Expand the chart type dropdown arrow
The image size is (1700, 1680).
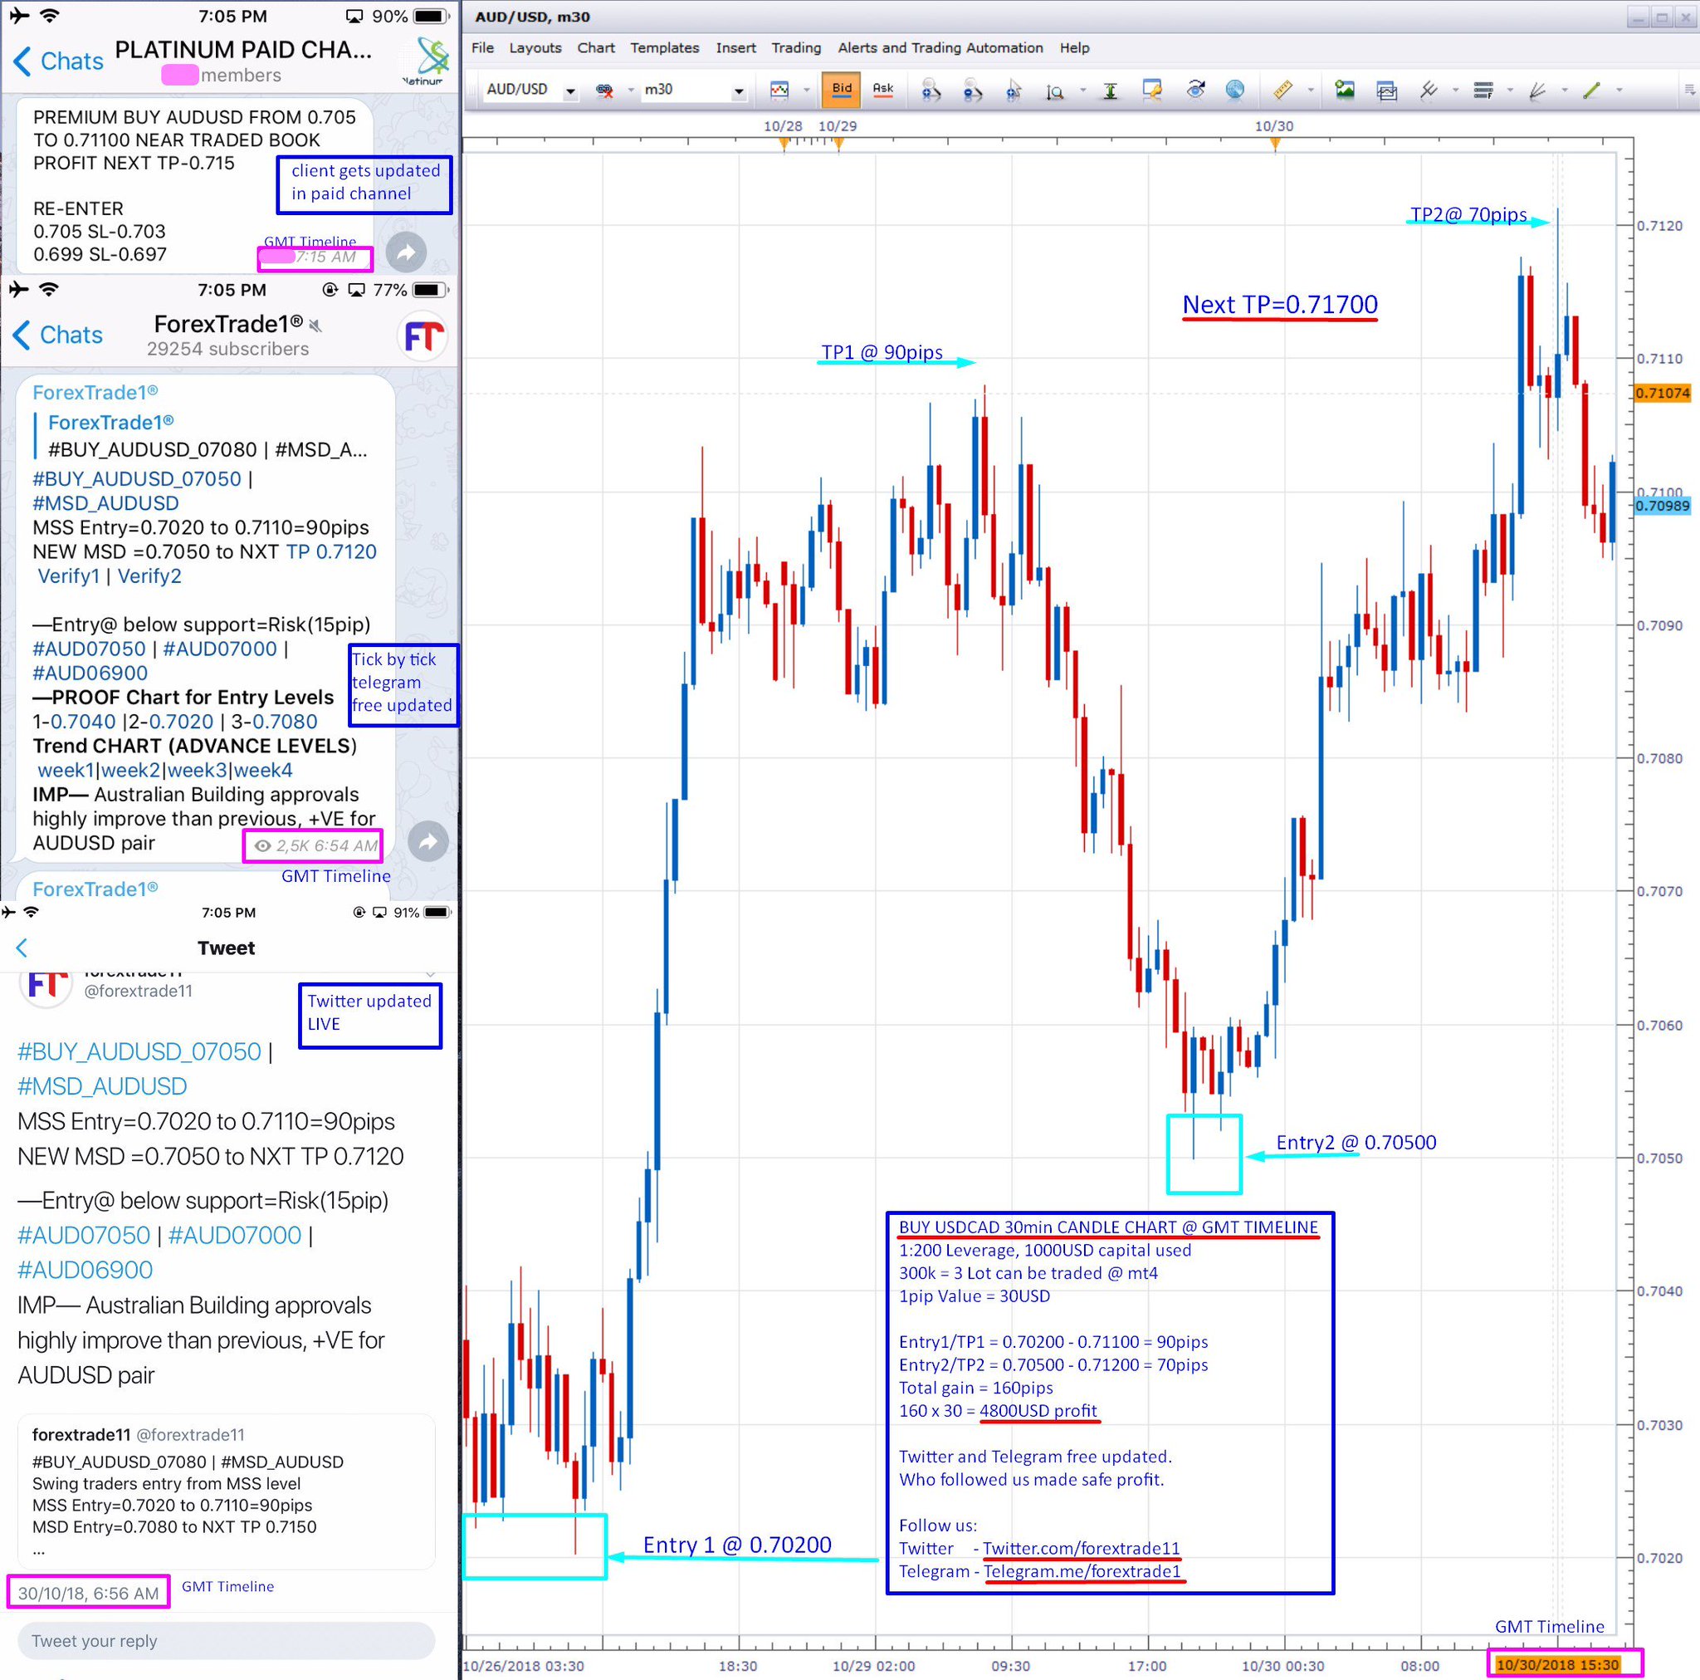click(806, 90)
